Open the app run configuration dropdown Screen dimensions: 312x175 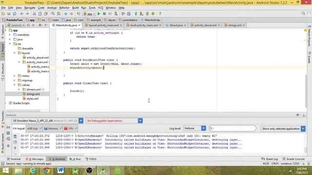pos(89,14)
